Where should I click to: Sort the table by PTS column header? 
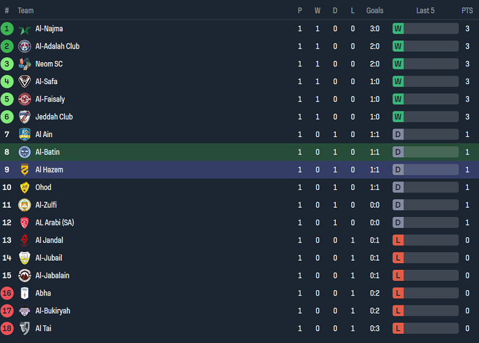[467, 10]
